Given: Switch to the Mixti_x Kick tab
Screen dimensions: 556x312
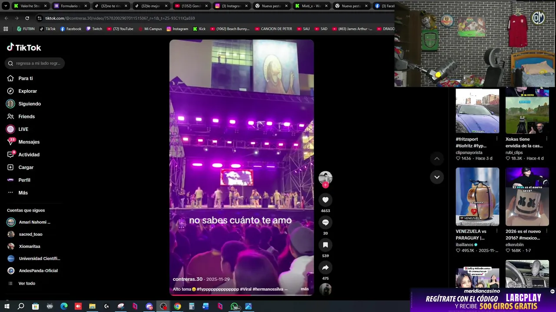Looking at the screenshot, I should point(312,6).
